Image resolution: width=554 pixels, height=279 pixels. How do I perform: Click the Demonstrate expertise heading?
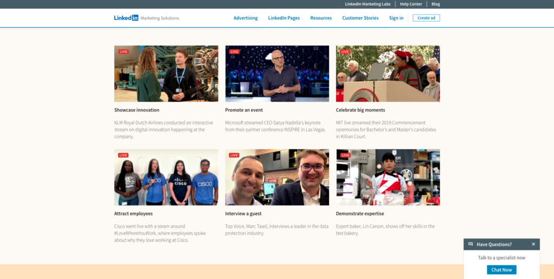[x=360, y=214]
